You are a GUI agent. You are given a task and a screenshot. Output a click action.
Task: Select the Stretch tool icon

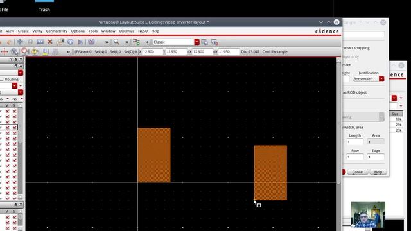click(x=40, y=42)
